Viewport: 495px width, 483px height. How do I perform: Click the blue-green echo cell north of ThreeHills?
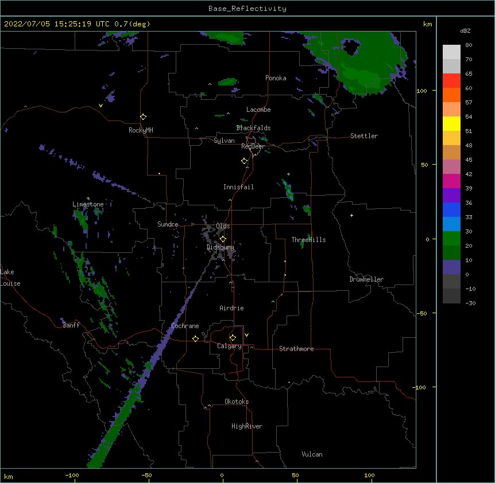pyautogui.click(x=288, y=190)
